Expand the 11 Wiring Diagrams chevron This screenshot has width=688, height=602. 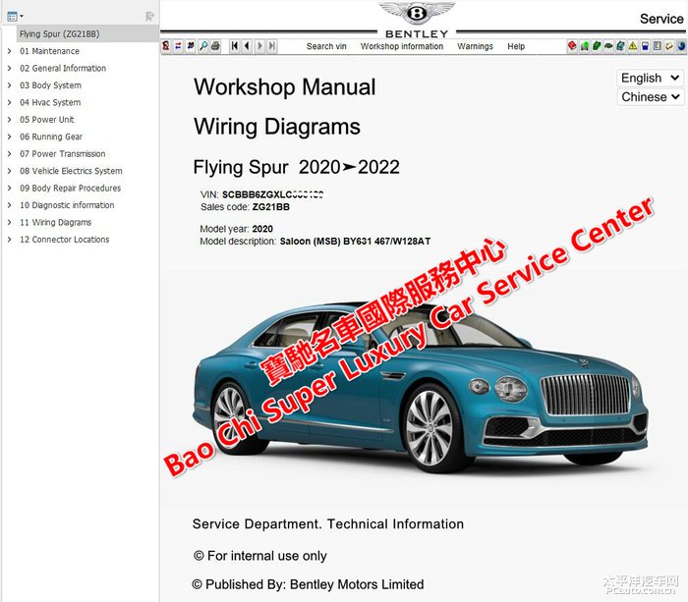coord(10,222)
